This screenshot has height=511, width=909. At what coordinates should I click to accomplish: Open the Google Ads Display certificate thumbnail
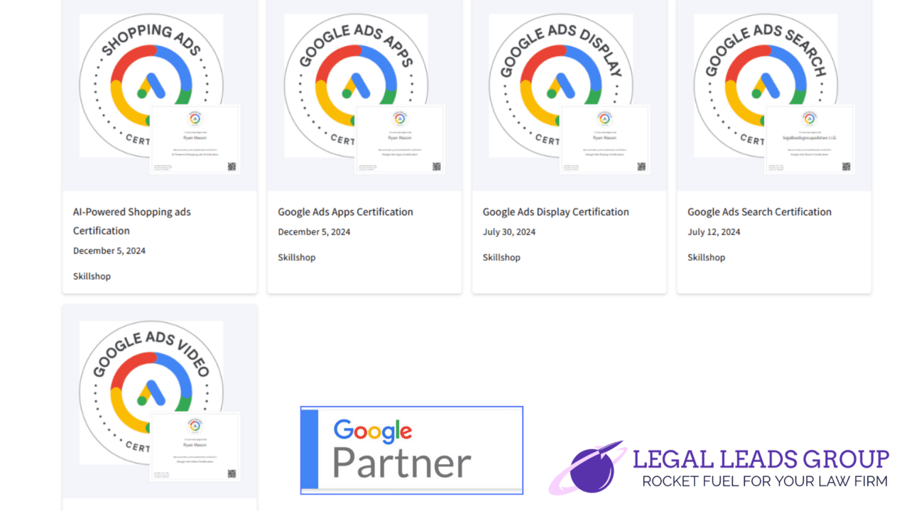(x=605, y=139)
